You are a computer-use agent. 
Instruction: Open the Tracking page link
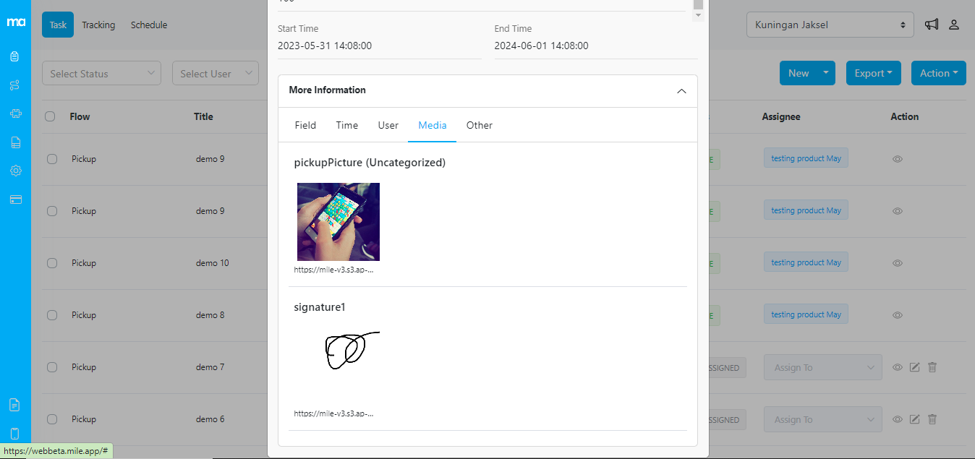click(98, 25)
